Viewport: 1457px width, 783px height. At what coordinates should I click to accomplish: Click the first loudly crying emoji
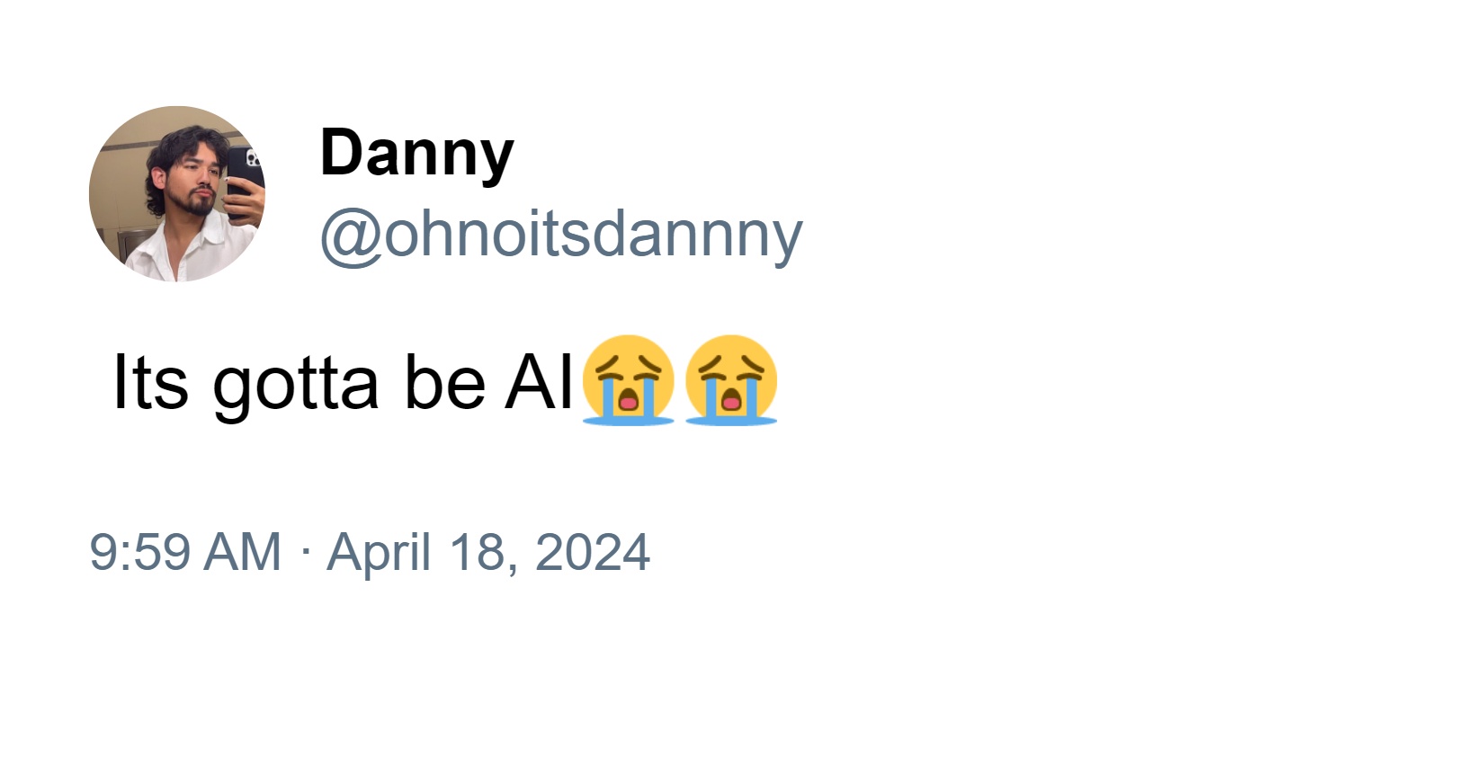coord(628,380)
